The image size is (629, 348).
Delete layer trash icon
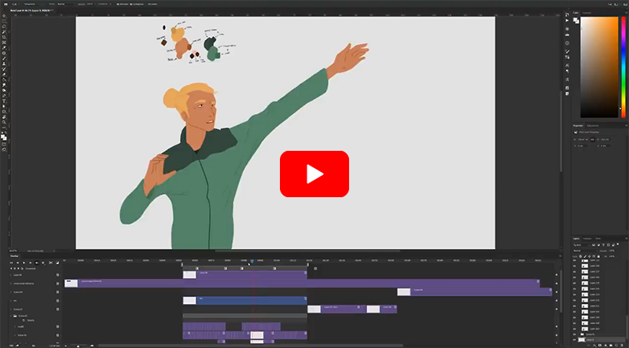tap(622, 345)
